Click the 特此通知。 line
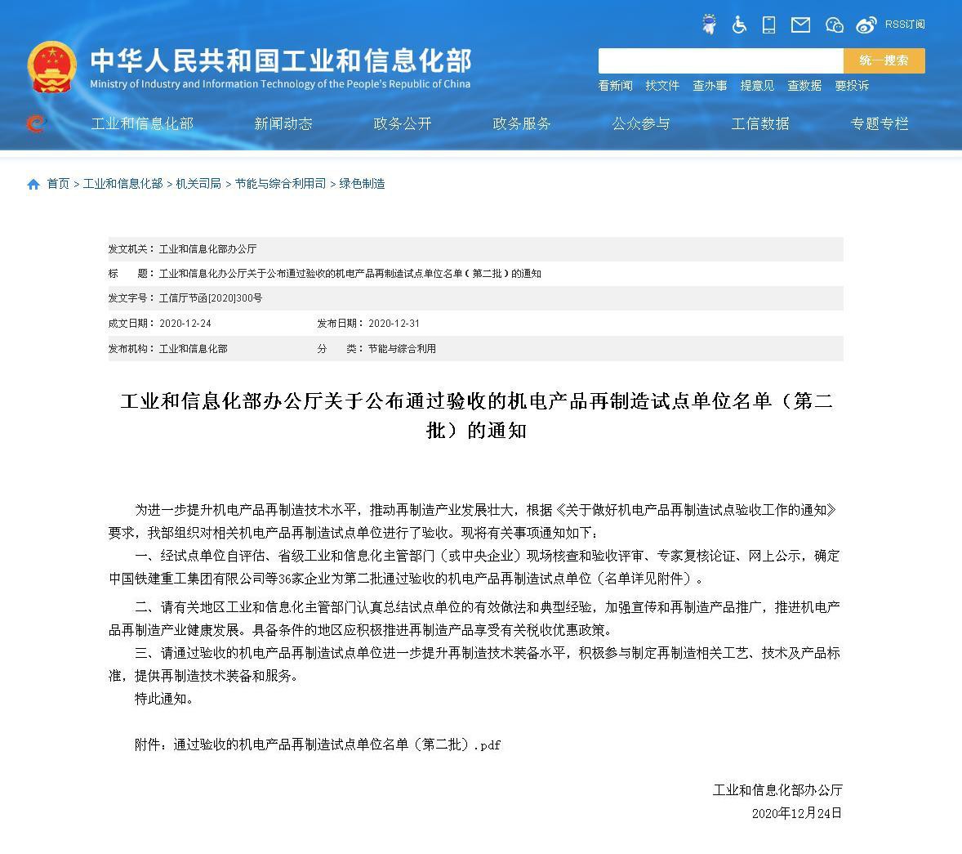 (164, 699)
